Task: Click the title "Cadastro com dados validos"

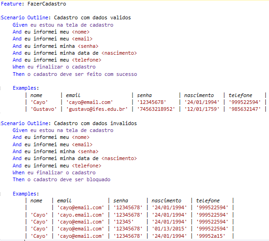Action: [x=92, y=17]
